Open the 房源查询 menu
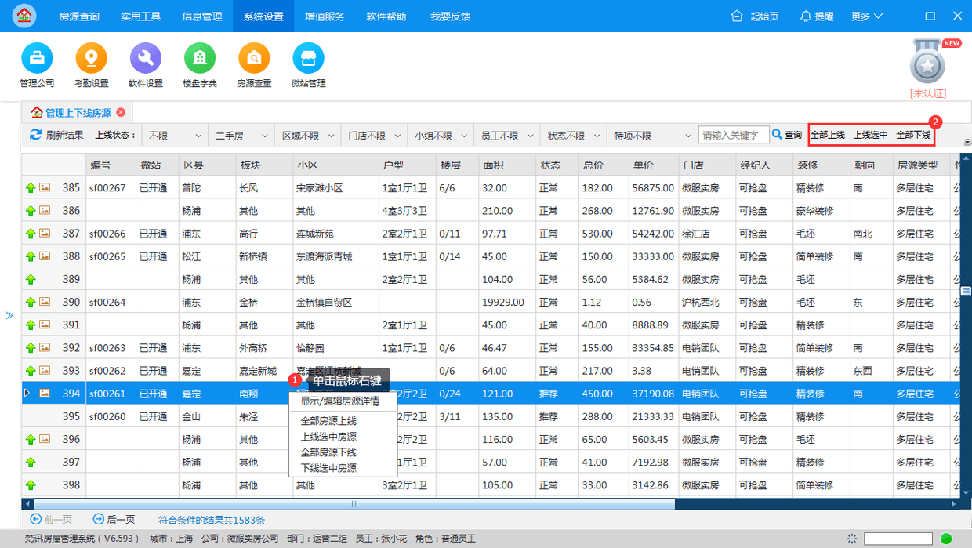 (x=79, y=16)
